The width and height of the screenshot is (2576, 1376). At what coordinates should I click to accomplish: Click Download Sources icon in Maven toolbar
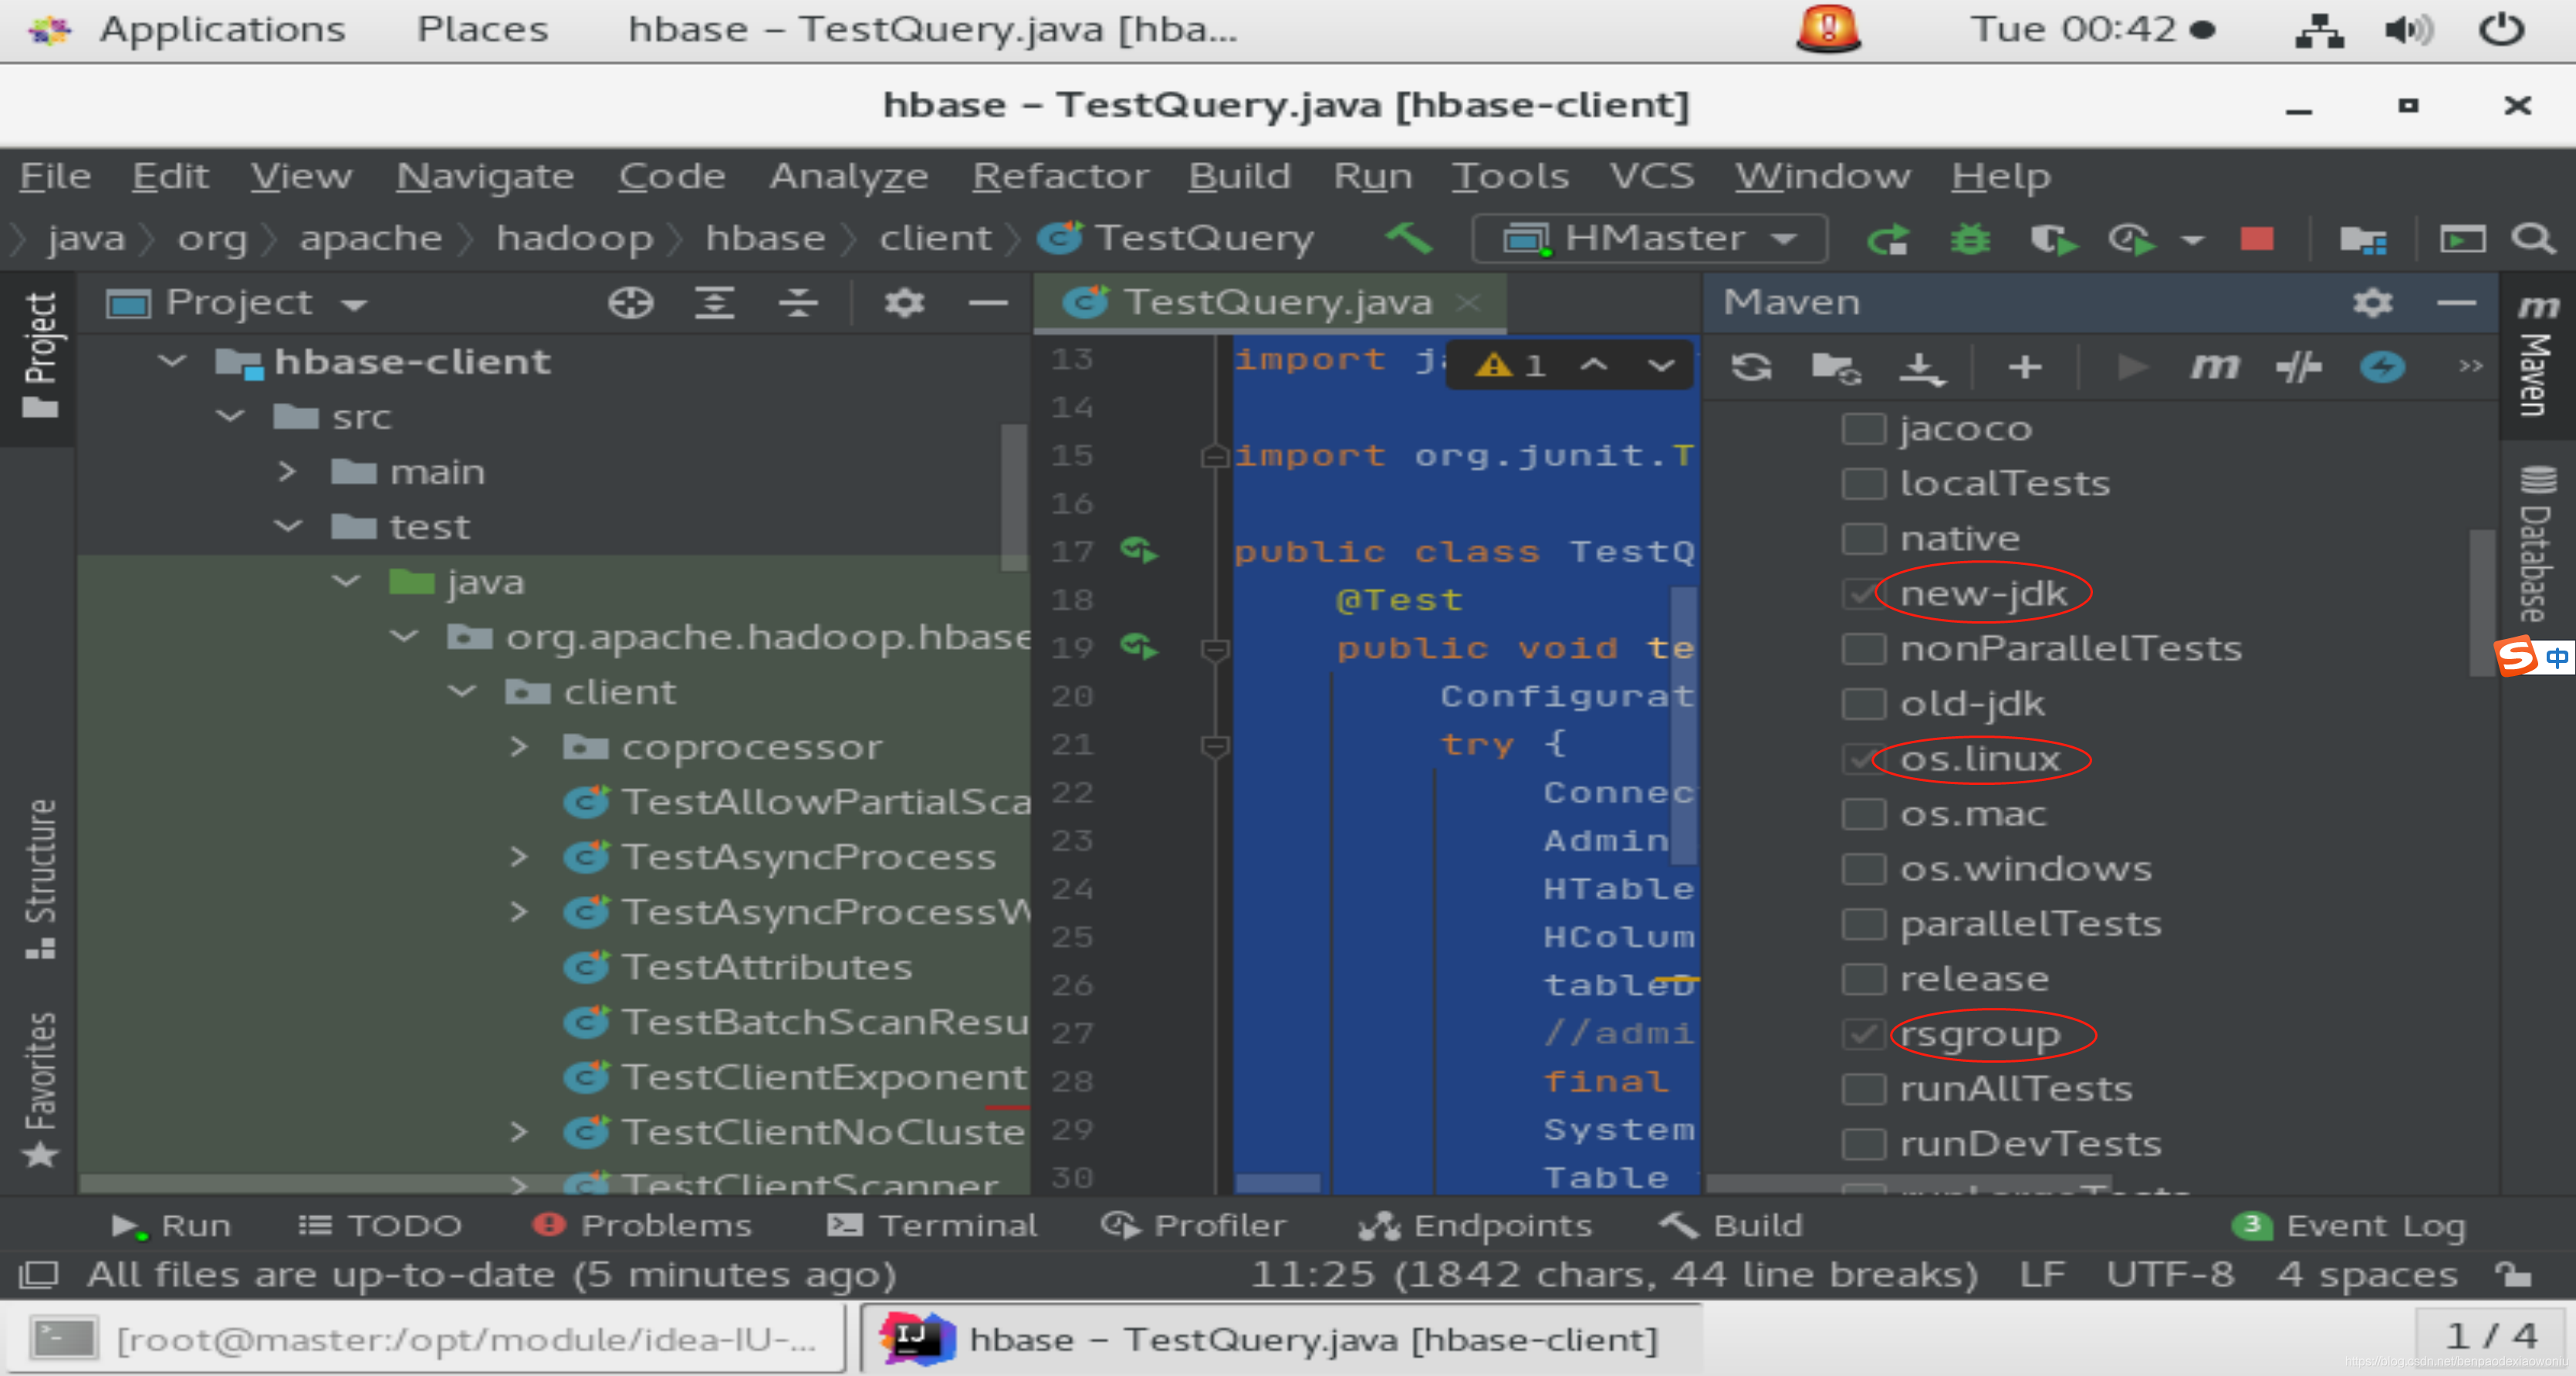(1921, 367)
